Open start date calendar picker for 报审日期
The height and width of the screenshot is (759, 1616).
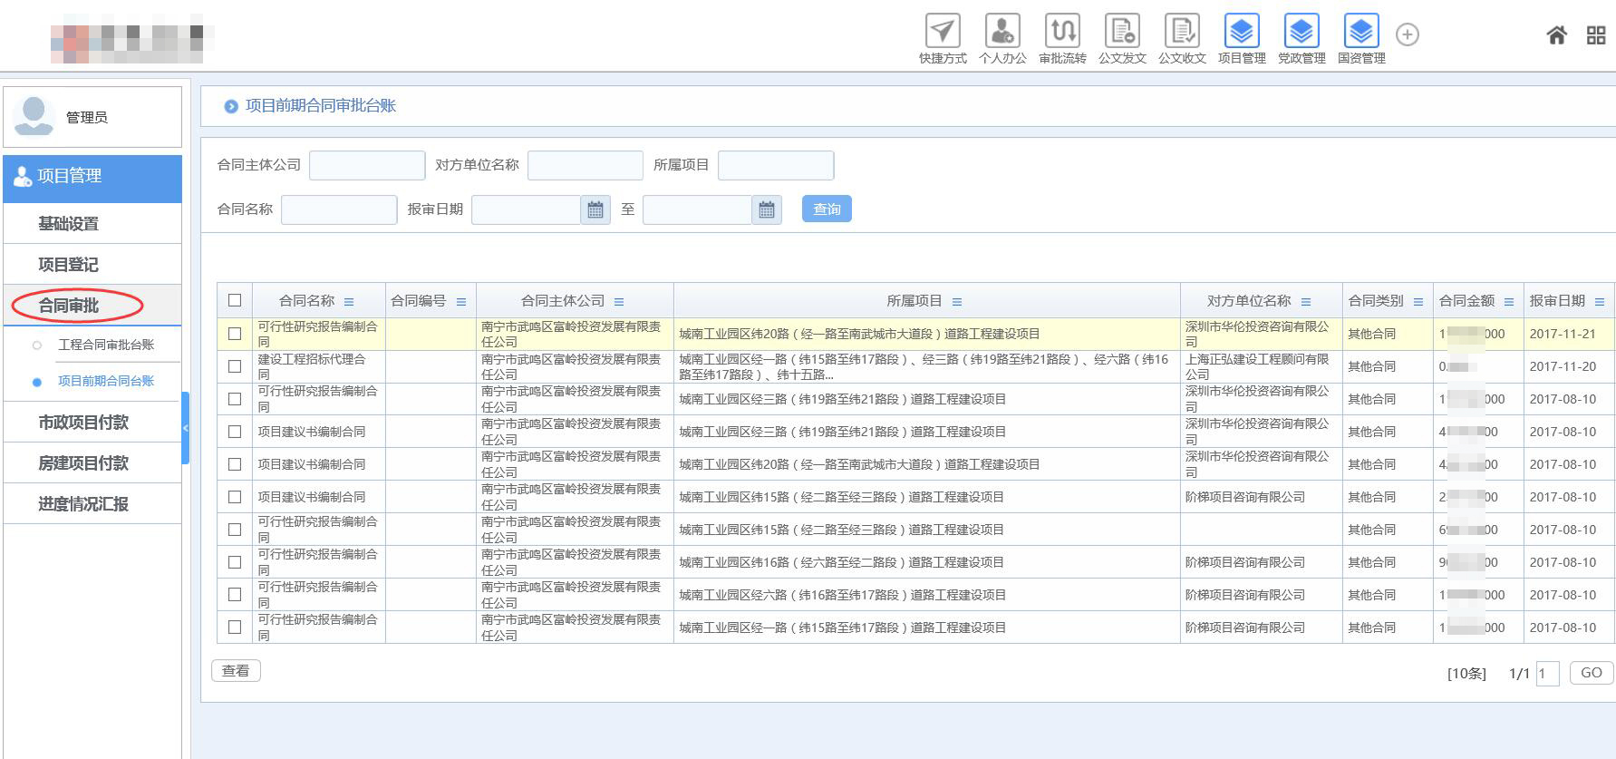(x=595, y=209)
